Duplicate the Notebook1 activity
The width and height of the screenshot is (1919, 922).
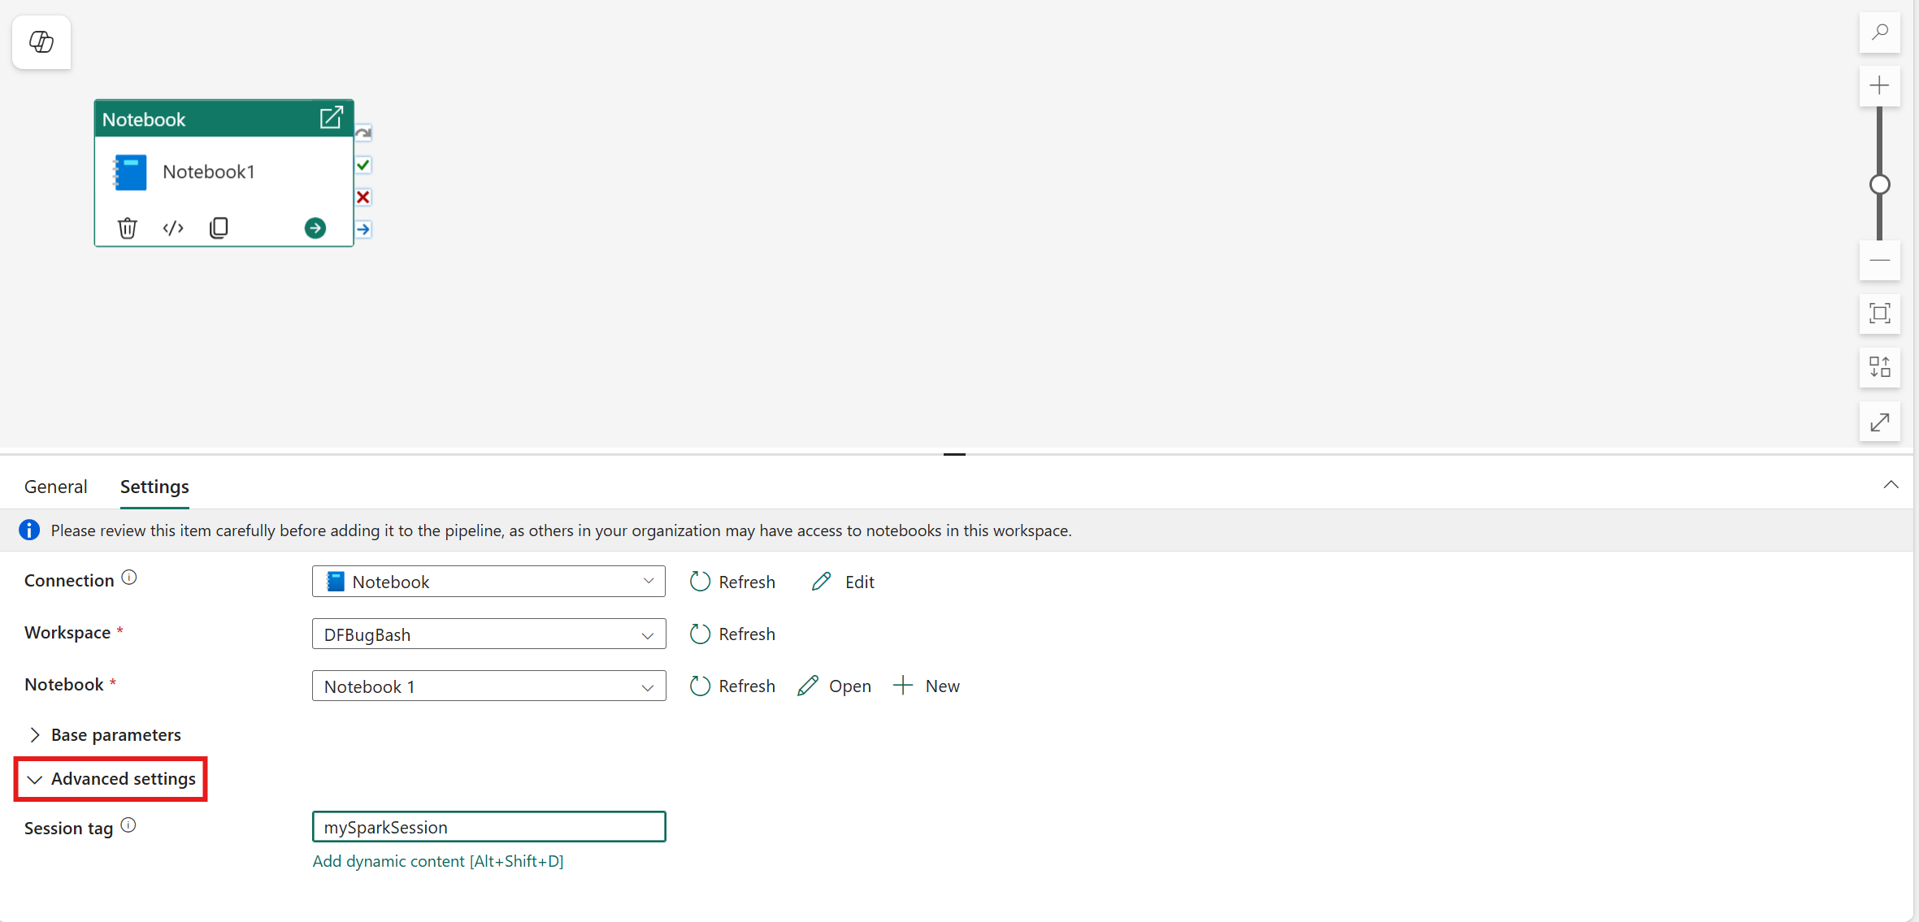(218, 227)
